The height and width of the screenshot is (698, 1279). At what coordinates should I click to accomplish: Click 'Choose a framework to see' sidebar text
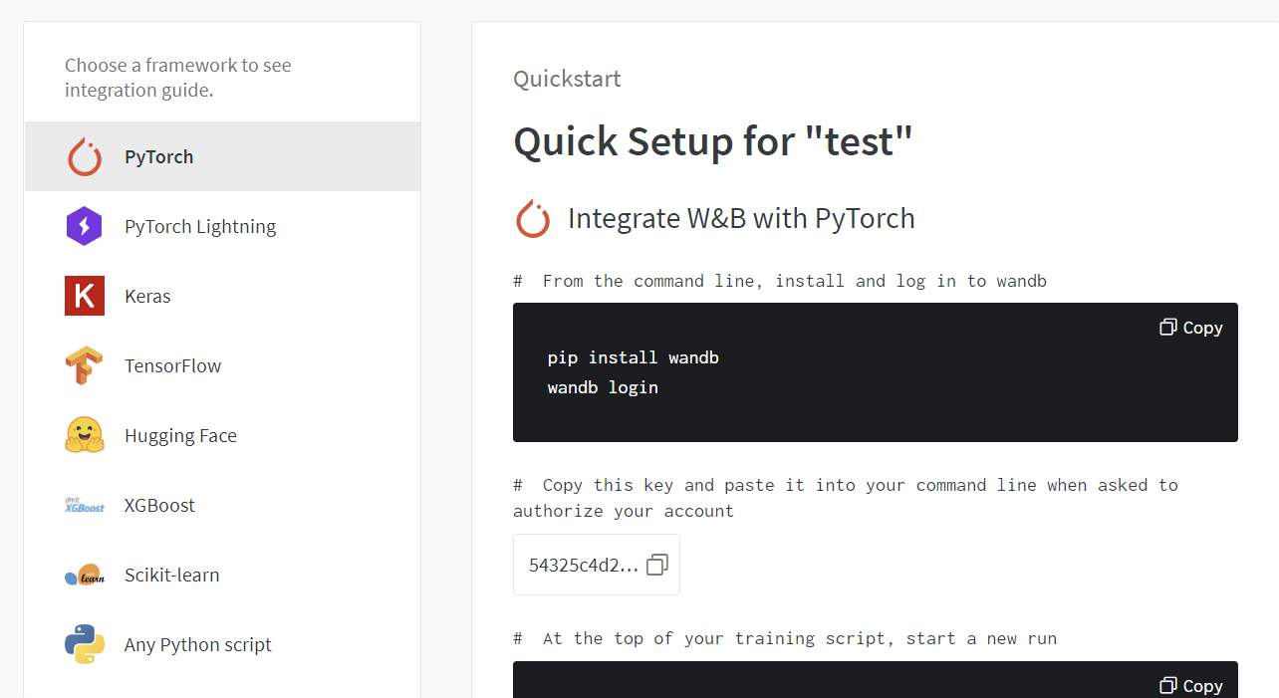[x=178, y=65]
